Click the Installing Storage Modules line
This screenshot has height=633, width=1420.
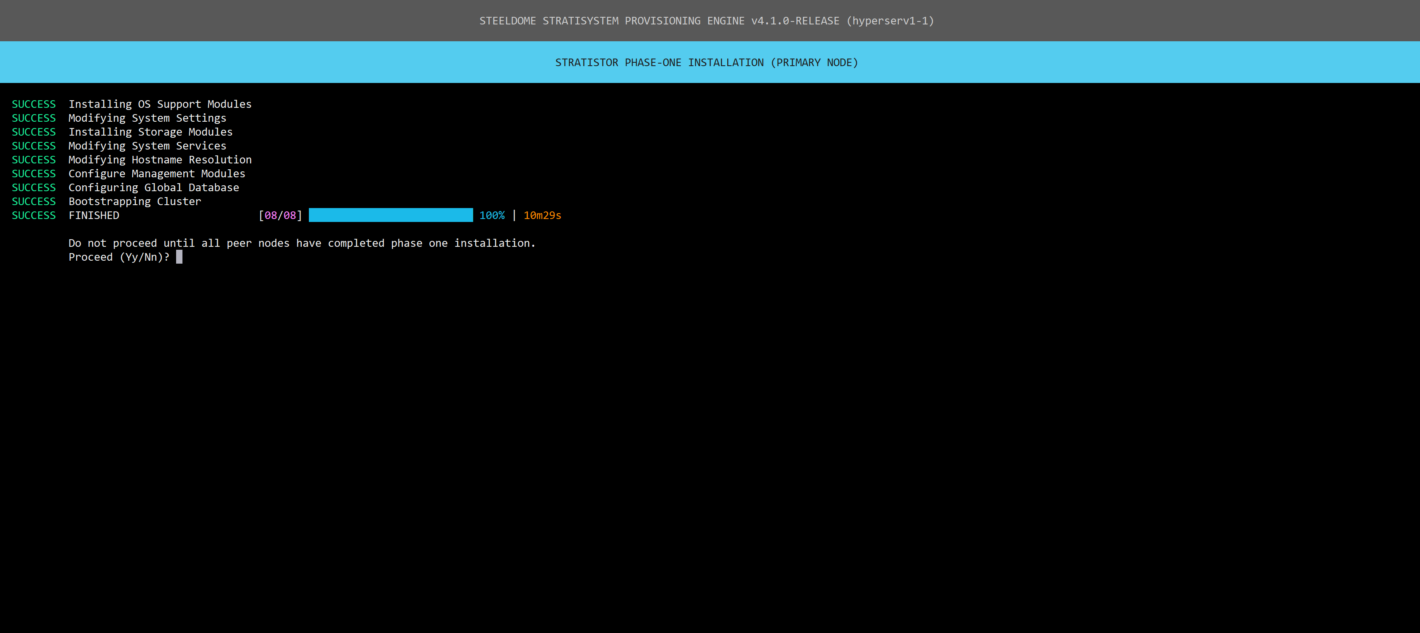pos(150,132)
